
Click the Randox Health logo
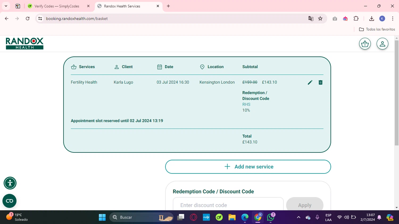pyautogui.click(x=24, y=44)
